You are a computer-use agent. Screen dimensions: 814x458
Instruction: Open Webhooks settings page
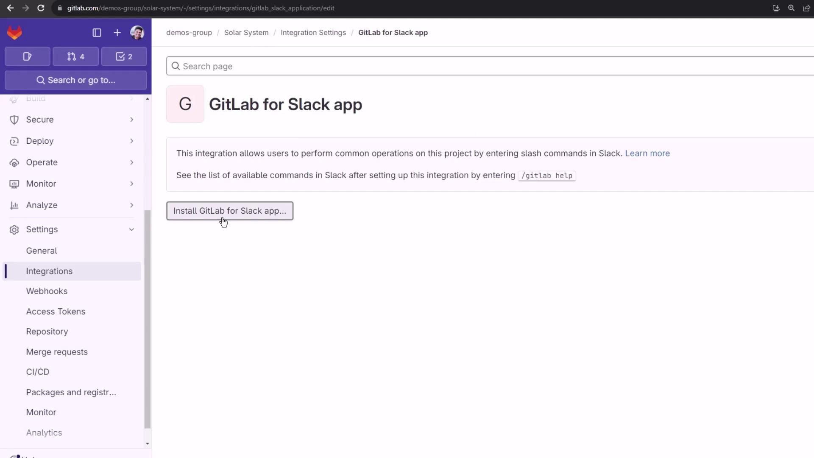47,291
